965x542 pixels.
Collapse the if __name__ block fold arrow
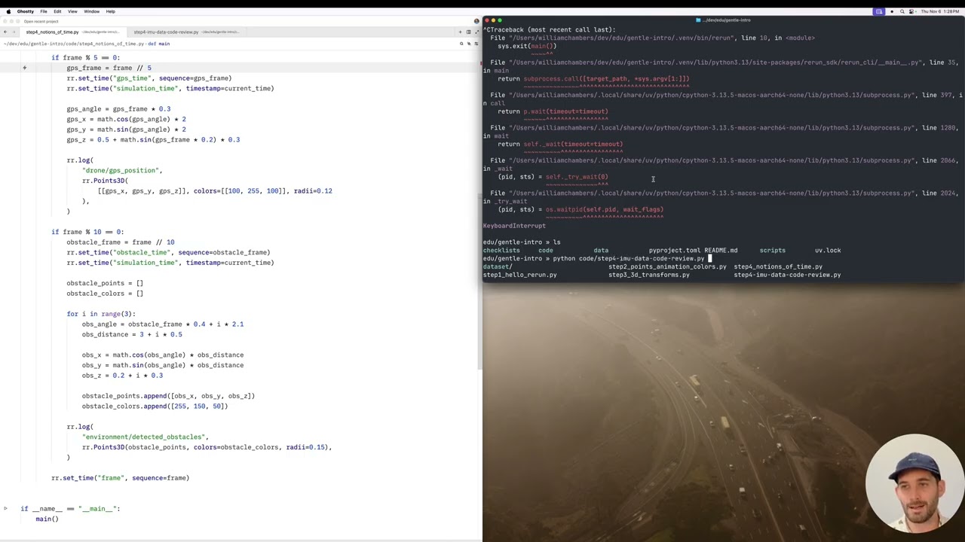tap(5, 509)
